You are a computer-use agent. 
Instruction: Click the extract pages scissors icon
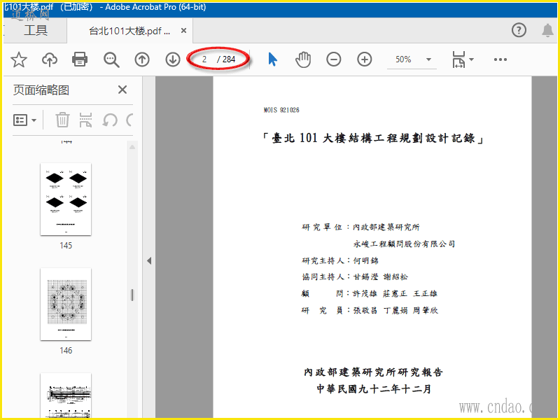click(85, 120)
